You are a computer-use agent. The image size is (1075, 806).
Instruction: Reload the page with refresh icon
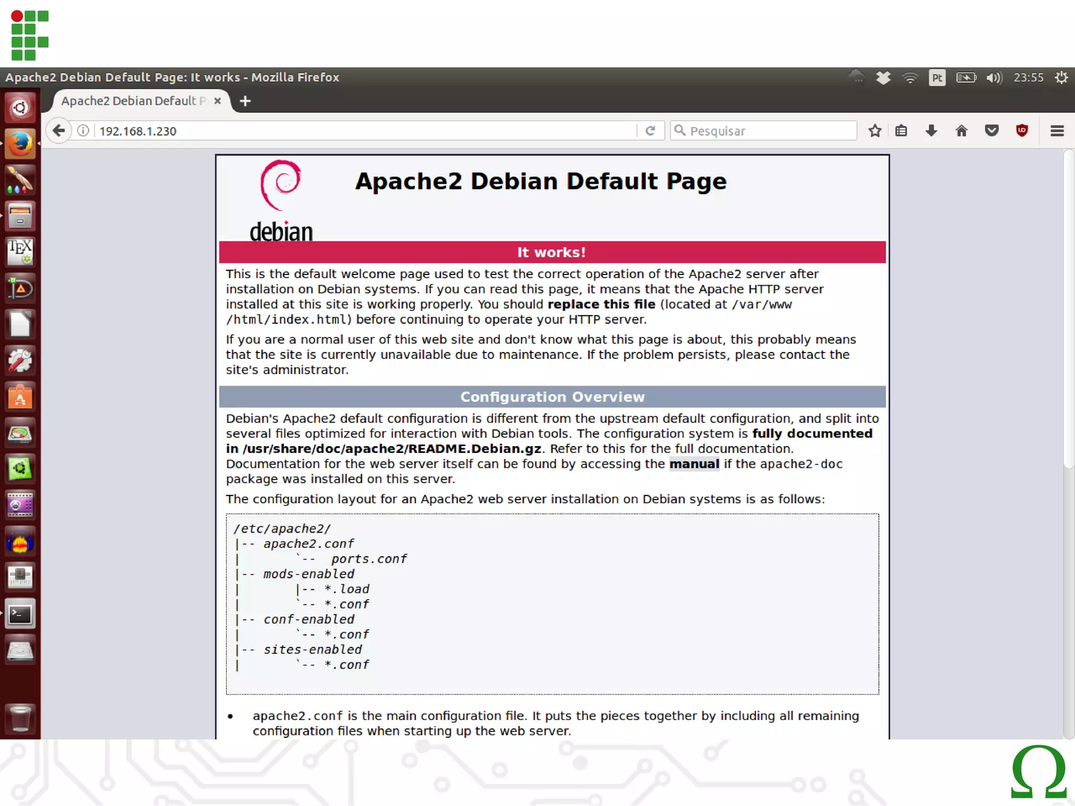pos(650,131)
